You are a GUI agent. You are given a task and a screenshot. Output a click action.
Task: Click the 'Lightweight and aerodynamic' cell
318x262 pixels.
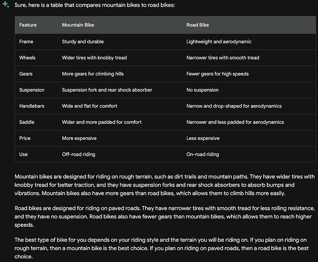219,41
